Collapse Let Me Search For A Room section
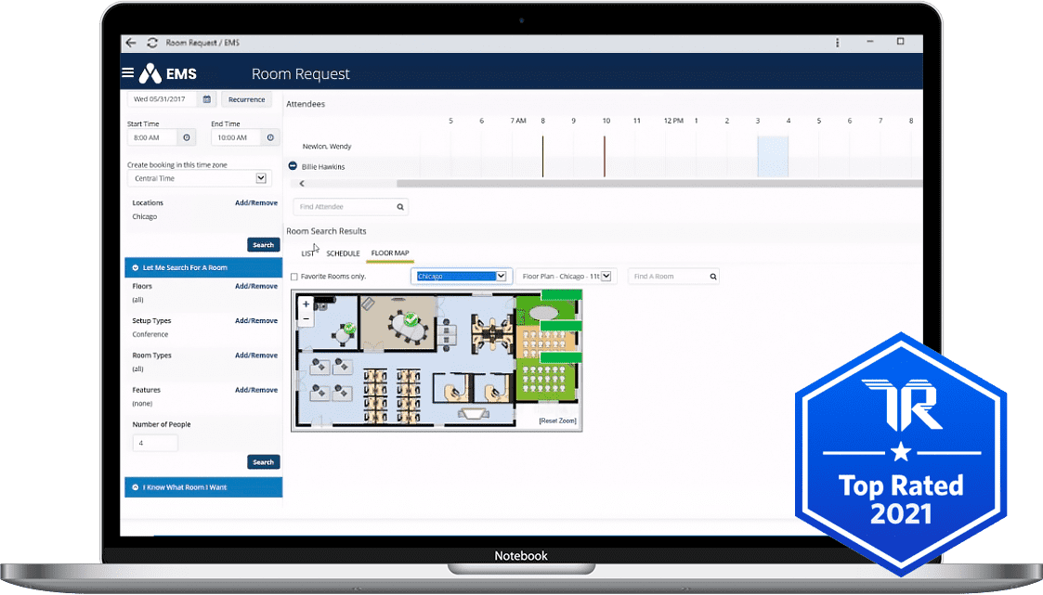 [203, 268]
